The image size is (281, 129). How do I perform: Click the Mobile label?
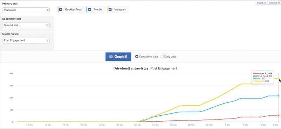point(98,9)
